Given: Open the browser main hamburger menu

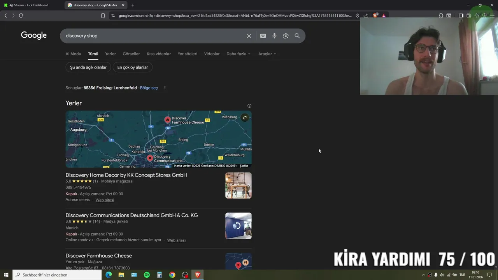Looking at the screenshot, I should point(492,16).
